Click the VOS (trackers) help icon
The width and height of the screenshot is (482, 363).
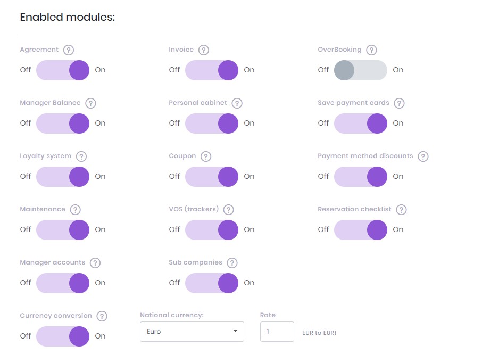pyautogui.click(x=229, y=210)
